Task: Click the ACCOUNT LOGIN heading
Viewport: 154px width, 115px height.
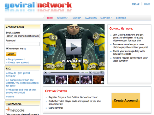Action: [15, 27]
